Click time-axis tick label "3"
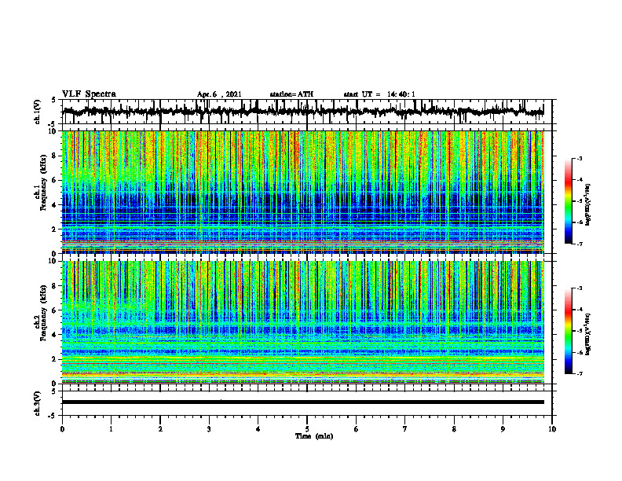The image size is (622, 481). point(209,429)
